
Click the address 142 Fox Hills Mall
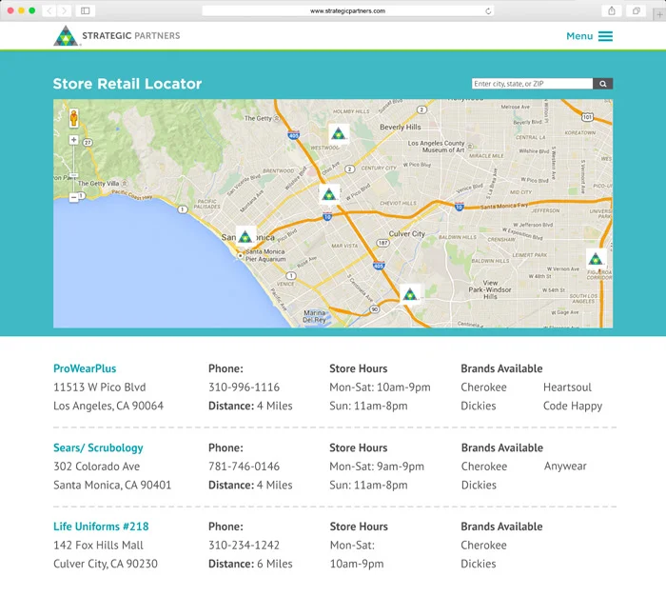pyautogui.click(x=98, y=545)
